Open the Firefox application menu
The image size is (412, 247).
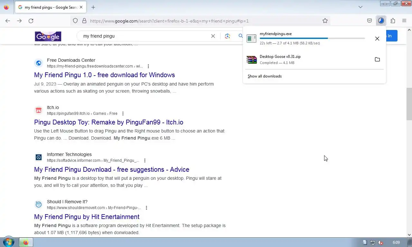404,21
